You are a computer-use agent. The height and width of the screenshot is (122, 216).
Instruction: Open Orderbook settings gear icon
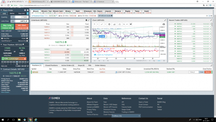[86, 20]
